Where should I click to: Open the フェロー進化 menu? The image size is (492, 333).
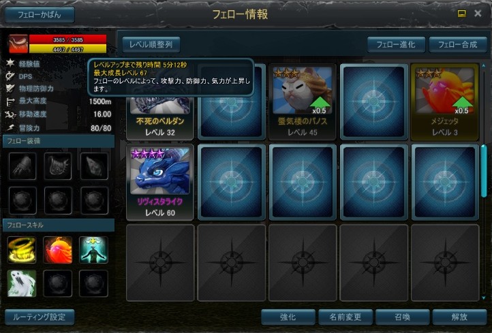coord(396,44)
